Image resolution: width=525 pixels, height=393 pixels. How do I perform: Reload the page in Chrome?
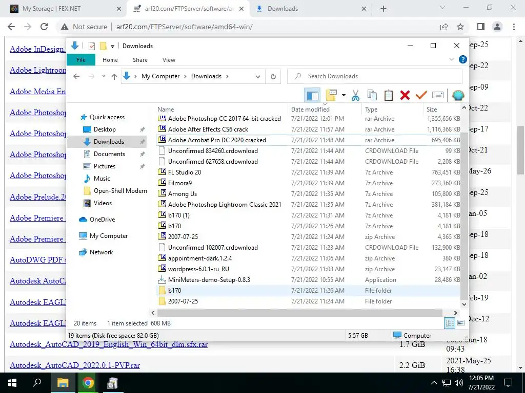point(44,27)
